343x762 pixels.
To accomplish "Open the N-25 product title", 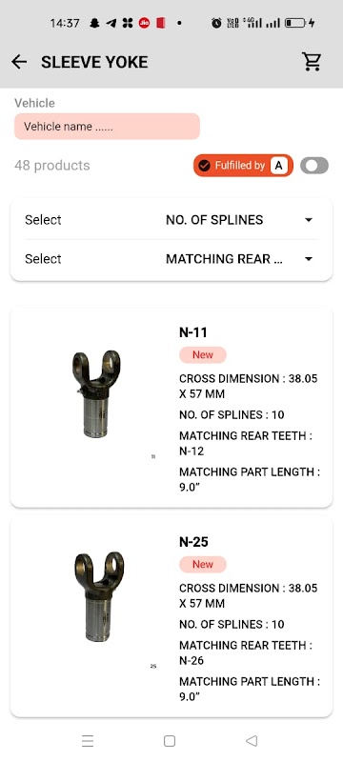I will [x=193, y=542].
